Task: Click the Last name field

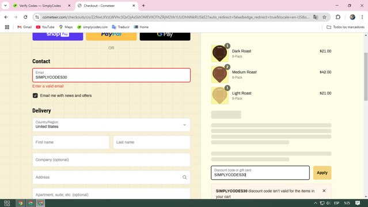Action: (151, 142)
